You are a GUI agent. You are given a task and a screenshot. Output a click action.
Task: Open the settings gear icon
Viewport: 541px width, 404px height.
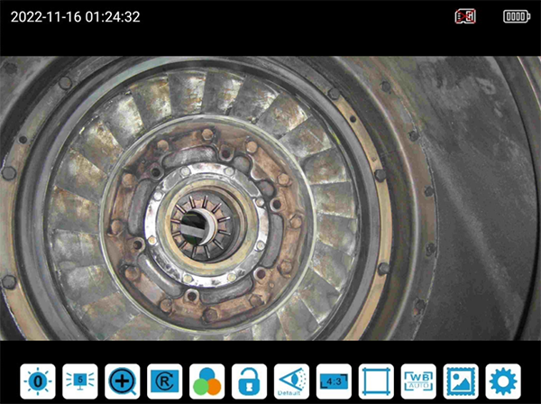[x=502, y=381]
